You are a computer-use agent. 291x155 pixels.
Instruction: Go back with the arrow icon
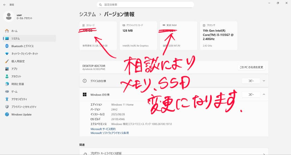point(5,5)
